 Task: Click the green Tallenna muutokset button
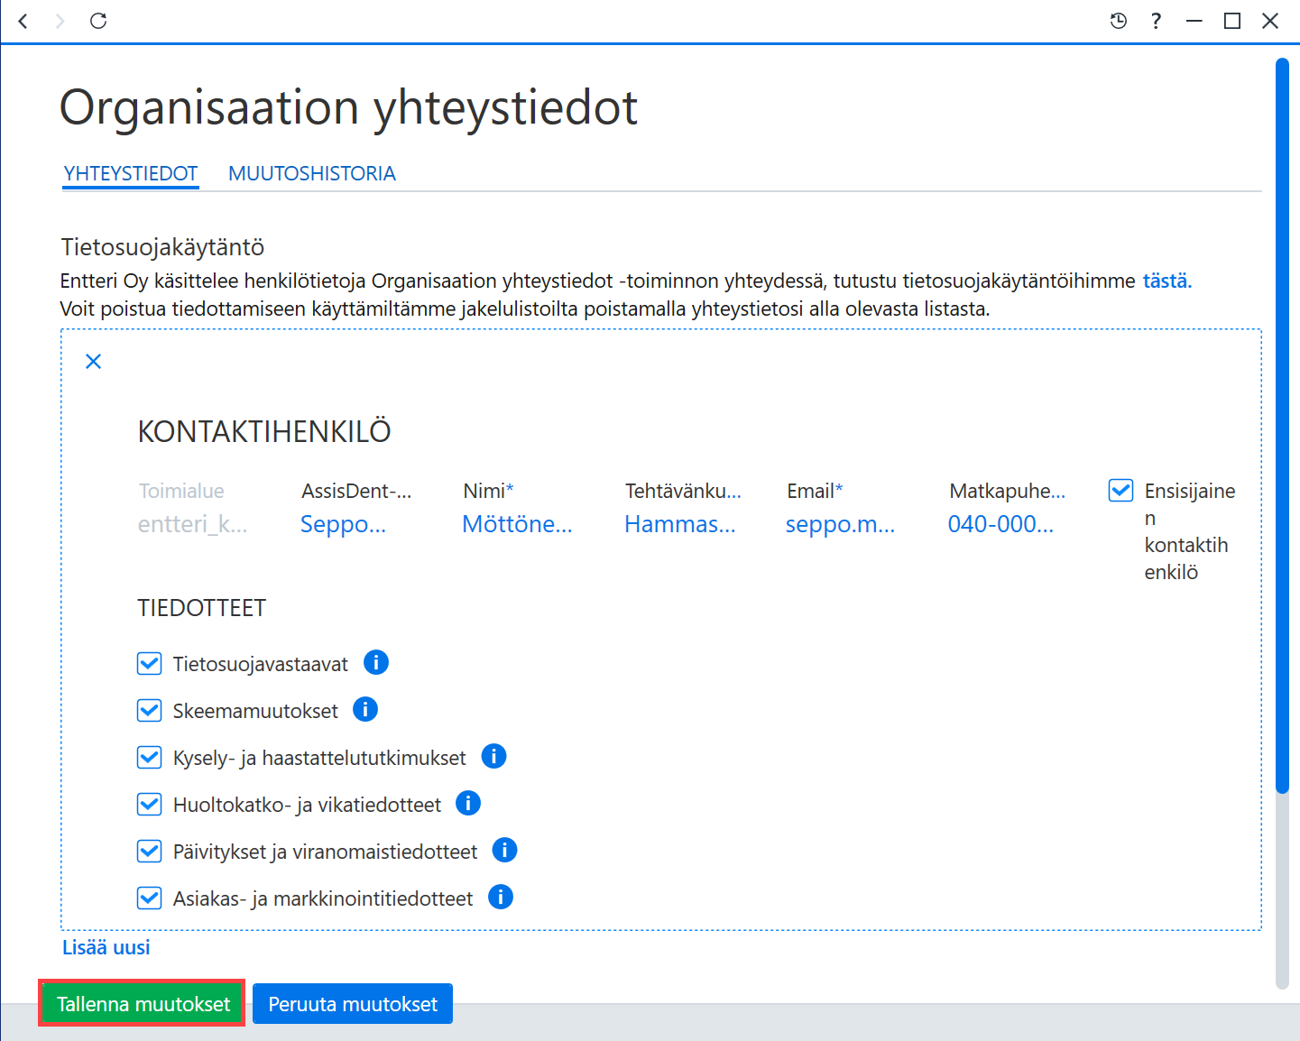[143, 1004]
